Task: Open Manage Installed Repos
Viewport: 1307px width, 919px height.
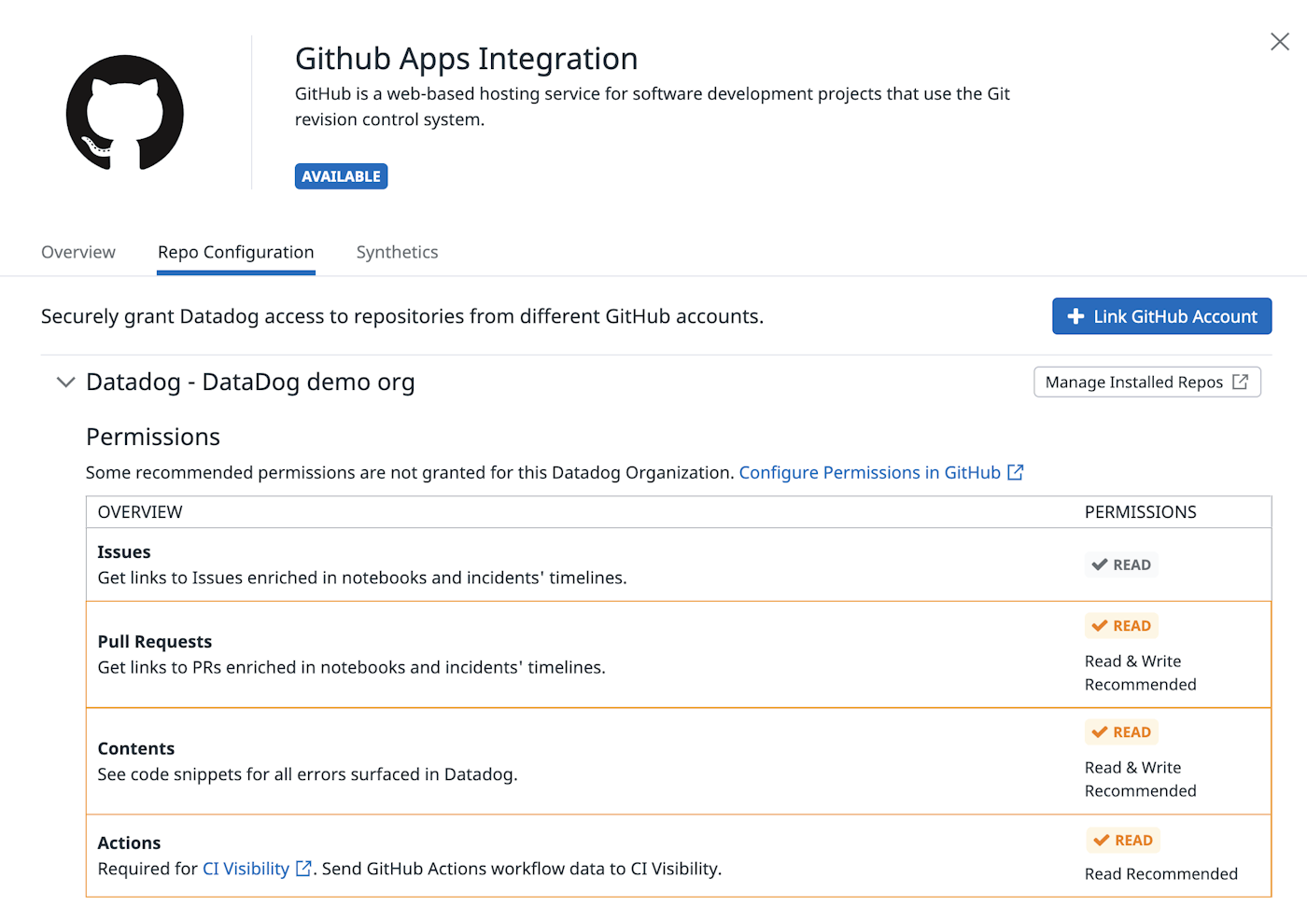Action: [1146, 382]
